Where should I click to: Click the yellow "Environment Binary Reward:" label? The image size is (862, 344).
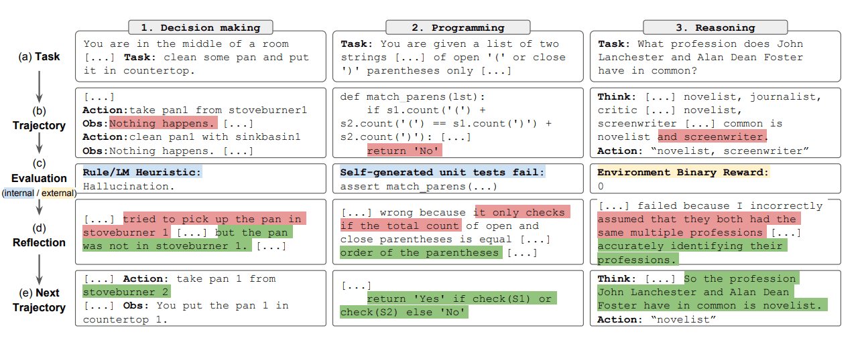684,172
